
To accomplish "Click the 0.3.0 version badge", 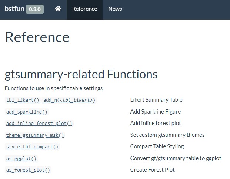I will tap(35, 9).
